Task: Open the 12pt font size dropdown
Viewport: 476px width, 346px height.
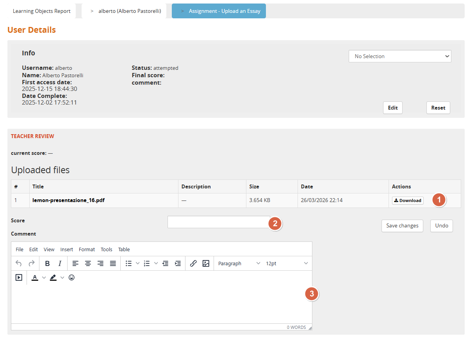Action: pos(287,263)
